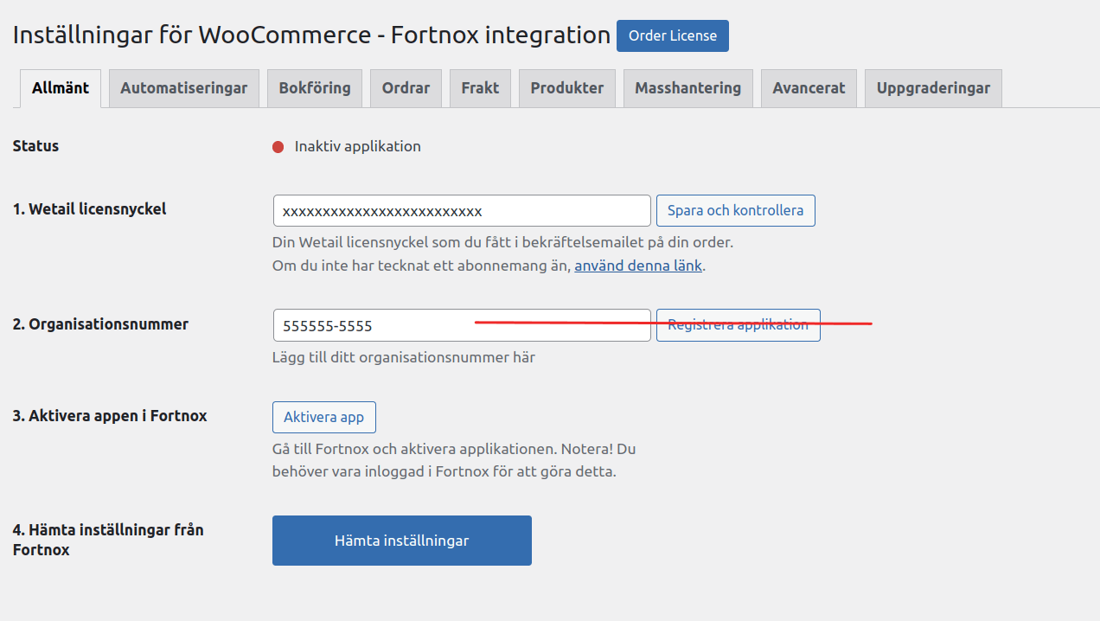The width and height of the screenshot is (1100, 621).
Task: Follow the 'använd denna länk' link
Action: pos(638,266)
